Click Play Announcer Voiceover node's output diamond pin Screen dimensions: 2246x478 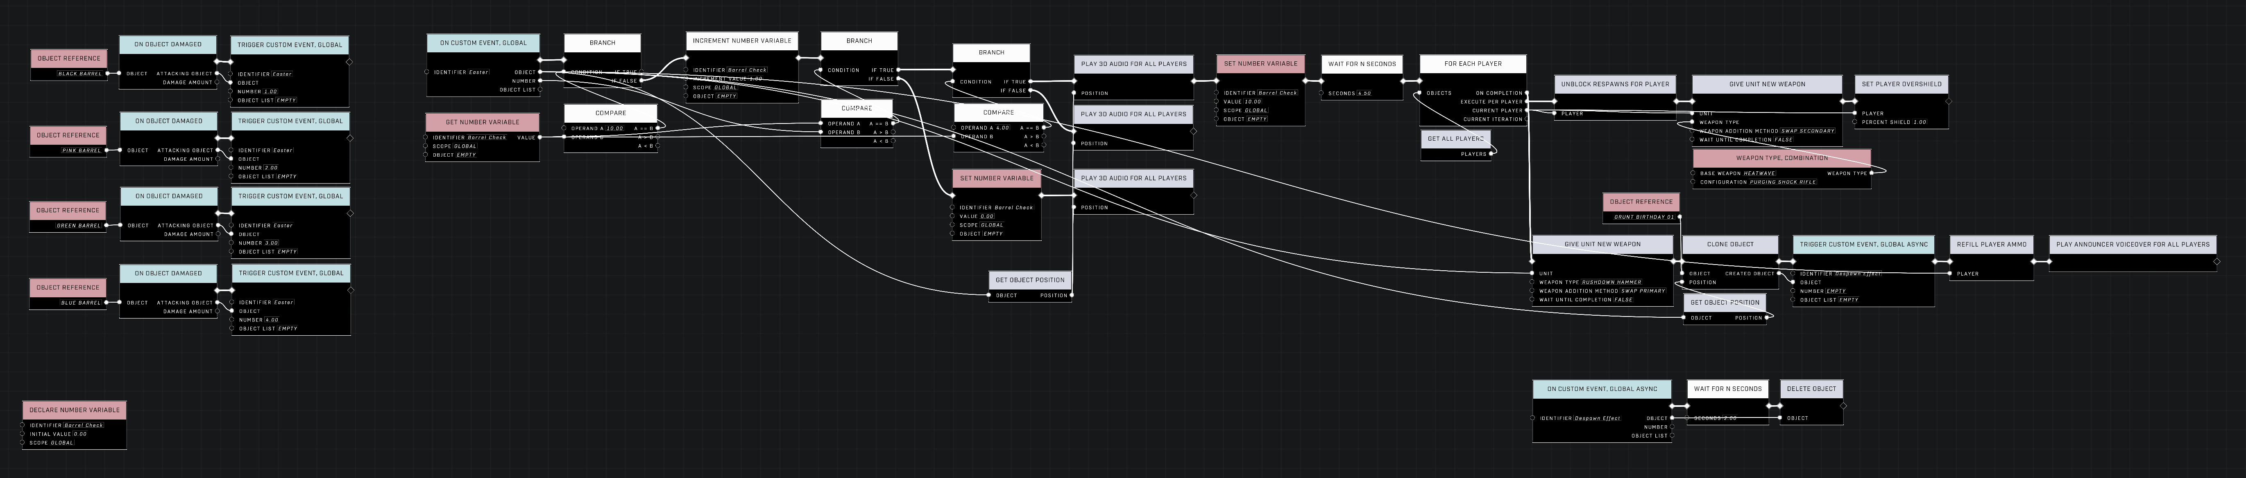pyautogui.click(x=2217, y=260)
